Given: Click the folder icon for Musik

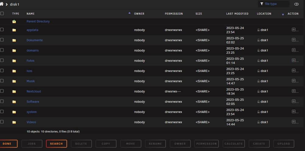Looking at the screenshot, I should (14, 81).
